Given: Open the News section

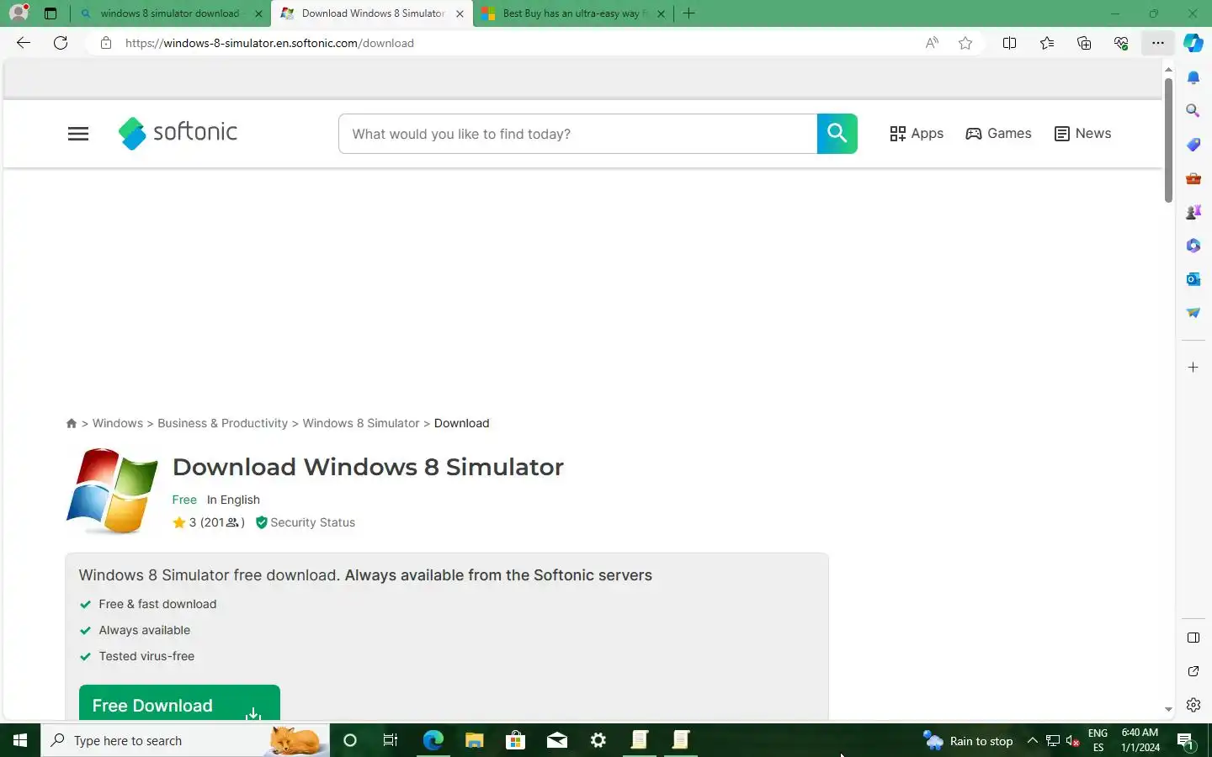Looking at the screenshot, I should click(1082, 134).
